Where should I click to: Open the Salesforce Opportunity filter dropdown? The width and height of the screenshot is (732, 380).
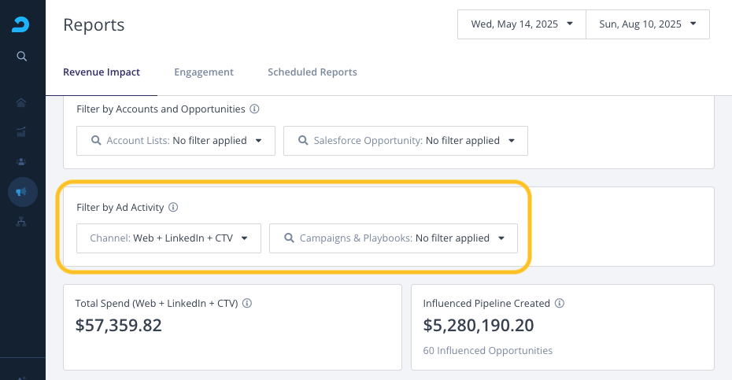(405, 141)
